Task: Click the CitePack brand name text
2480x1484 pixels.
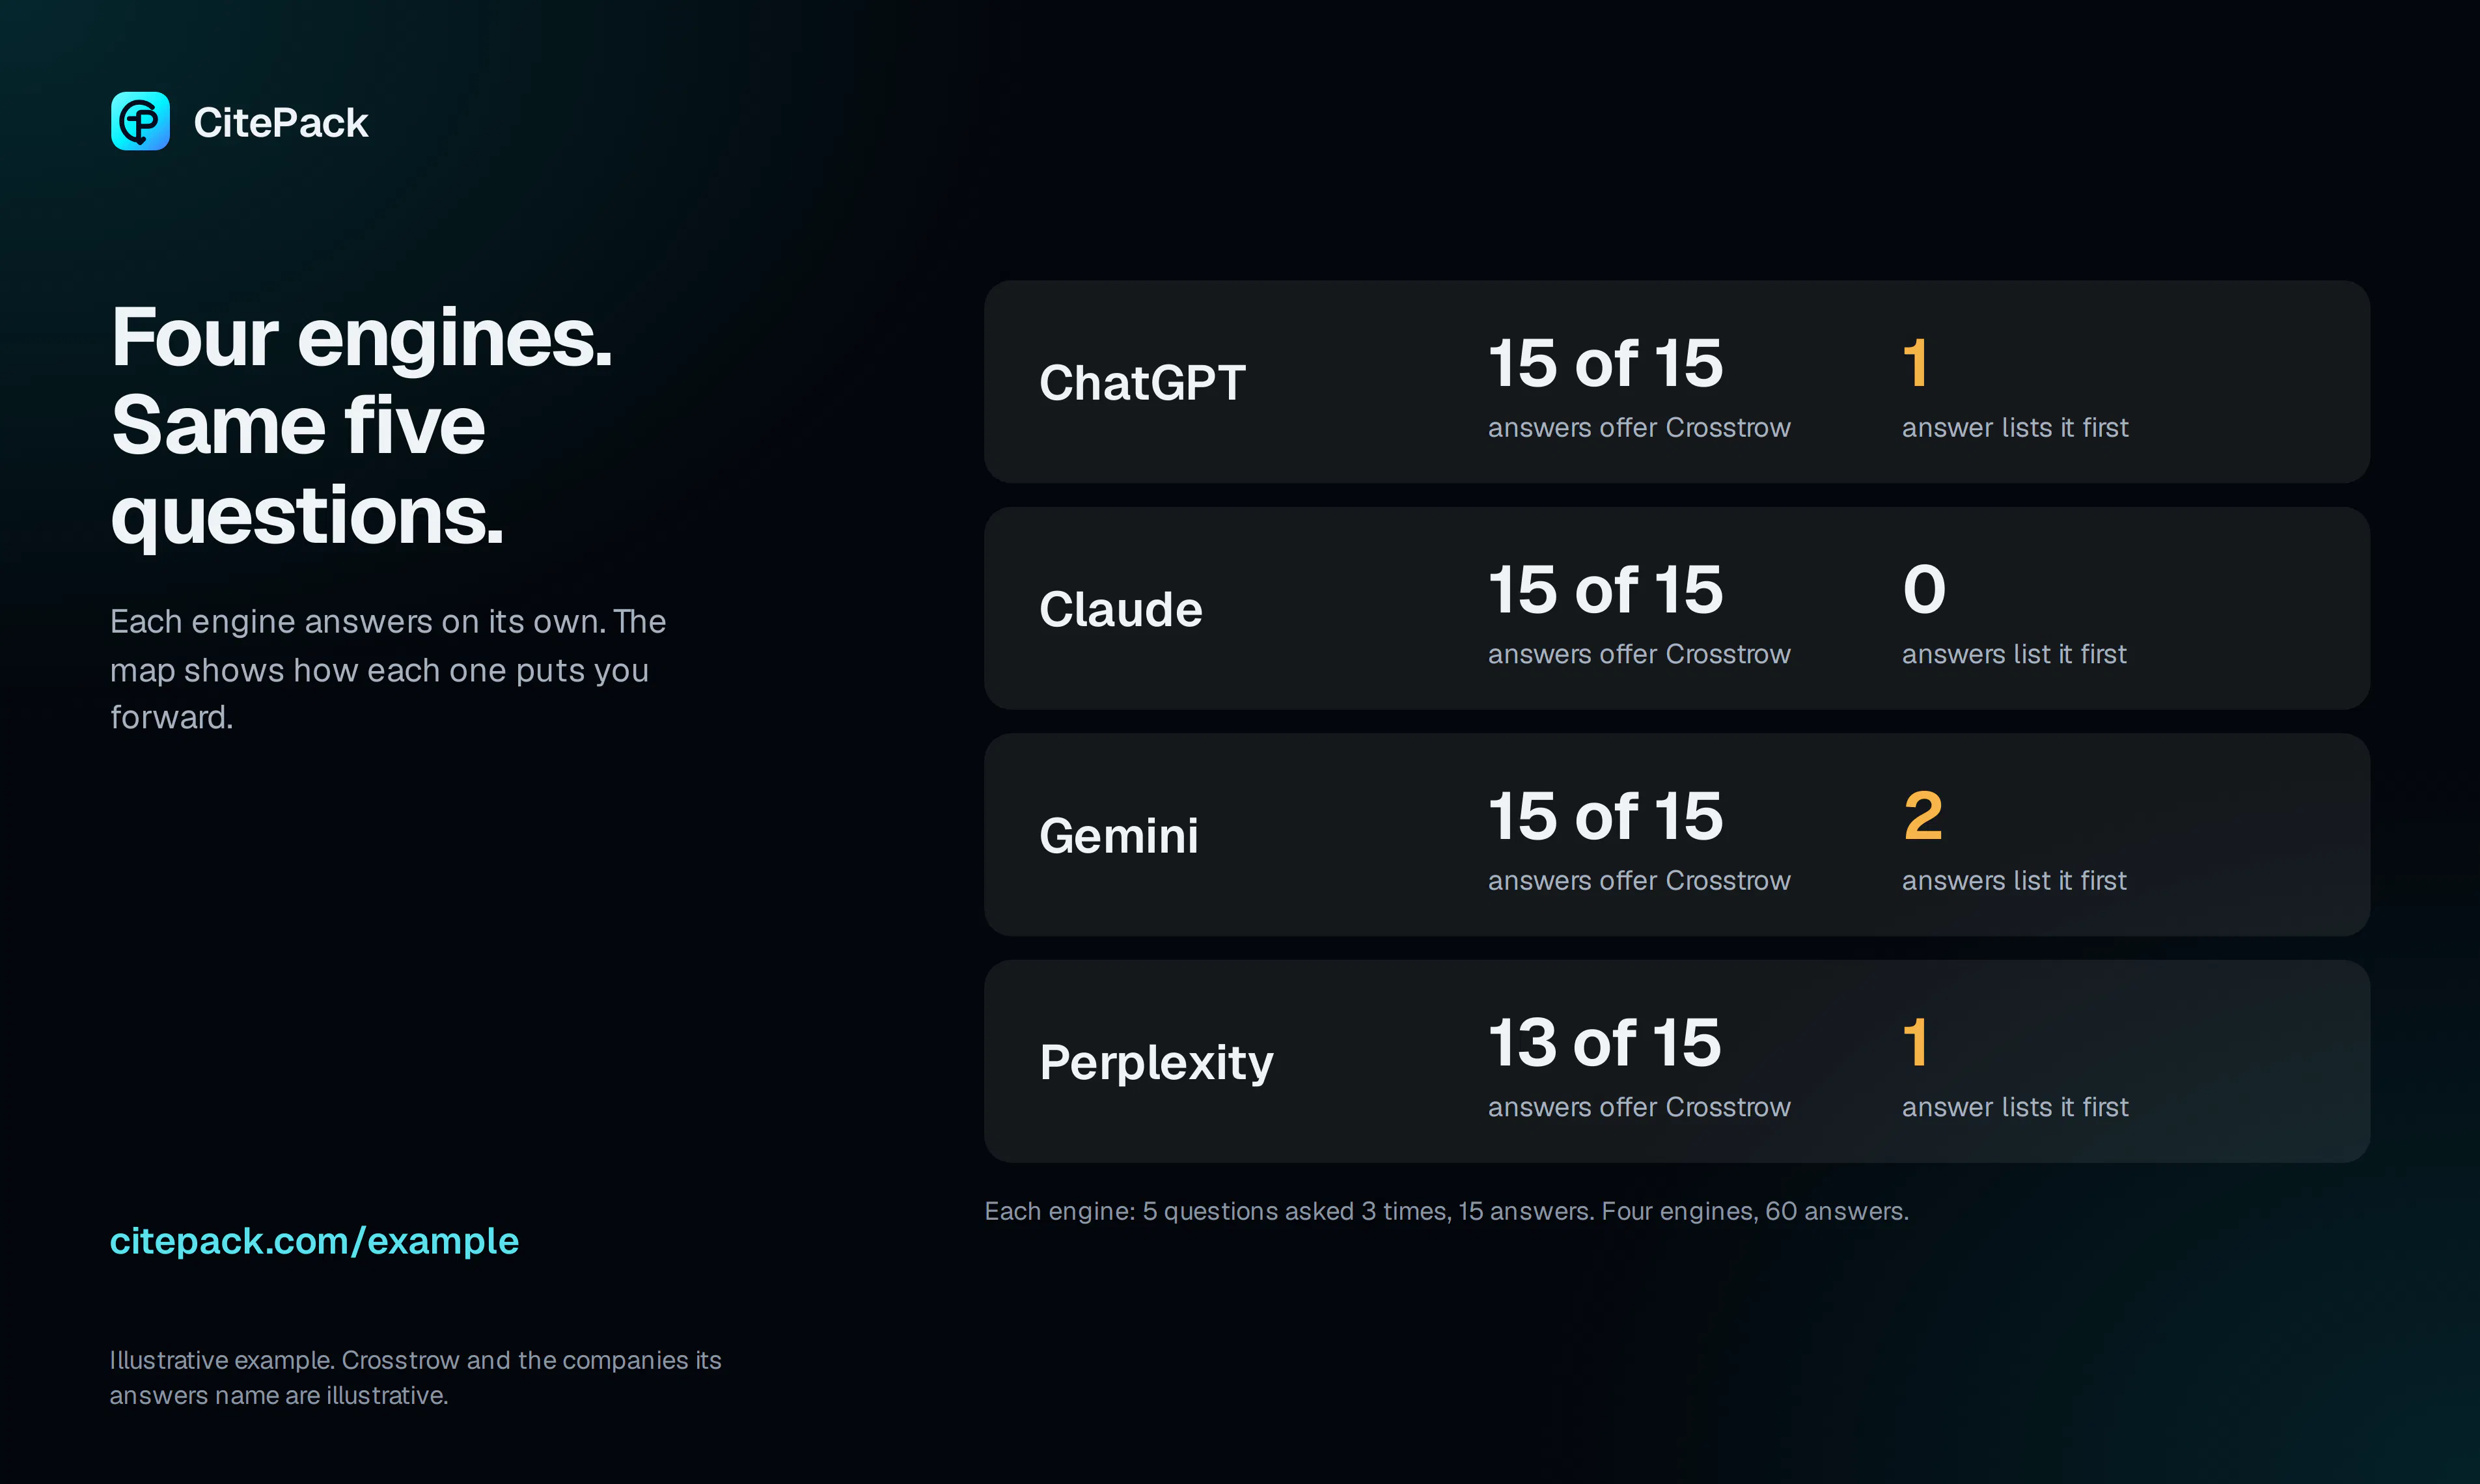Action: point(281,122)
